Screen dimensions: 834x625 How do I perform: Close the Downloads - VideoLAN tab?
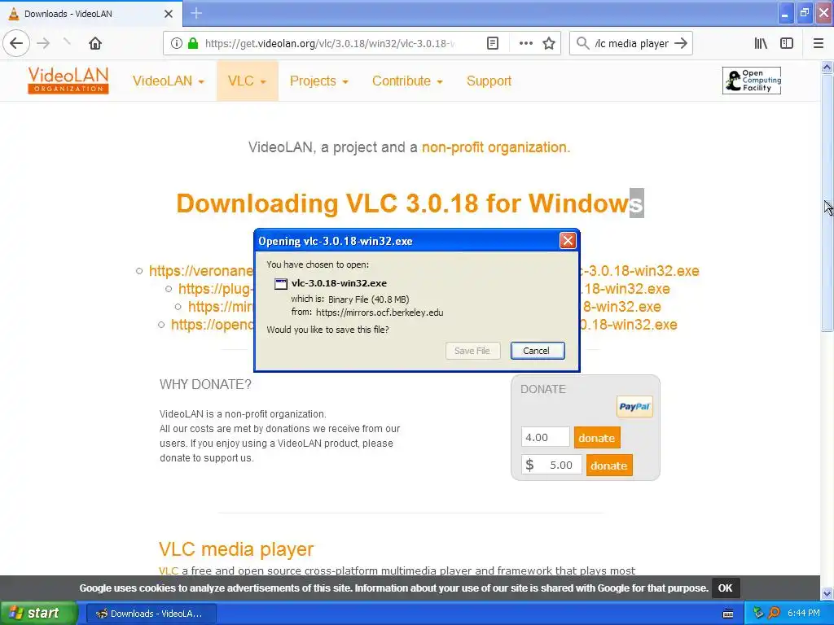coord(169,14)
